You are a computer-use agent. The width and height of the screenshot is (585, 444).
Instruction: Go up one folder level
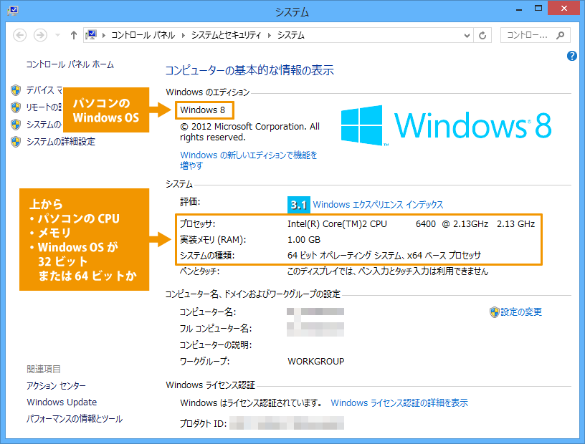click(74, 35)
